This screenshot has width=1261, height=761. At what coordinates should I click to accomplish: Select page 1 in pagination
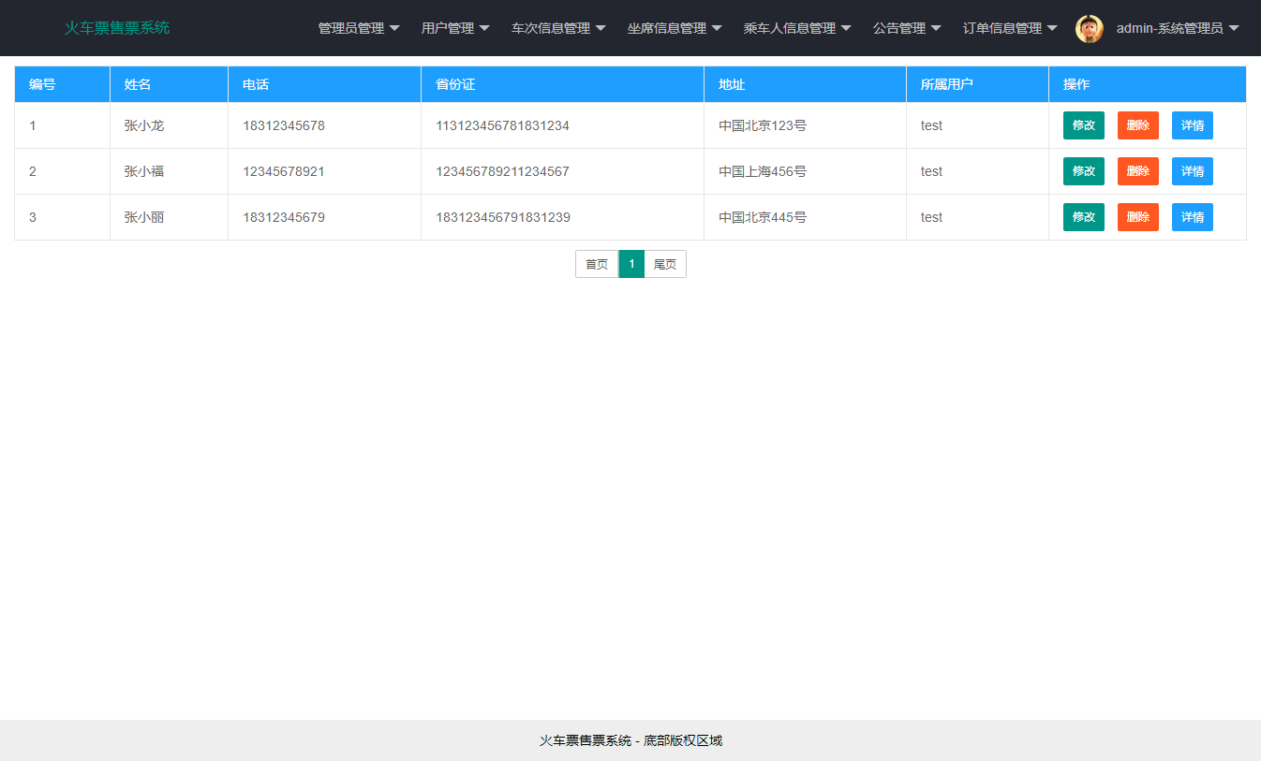[631, 264]
